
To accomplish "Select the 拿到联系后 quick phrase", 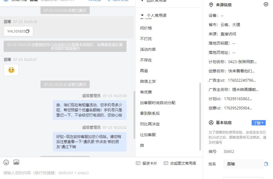I will point(150,113).
